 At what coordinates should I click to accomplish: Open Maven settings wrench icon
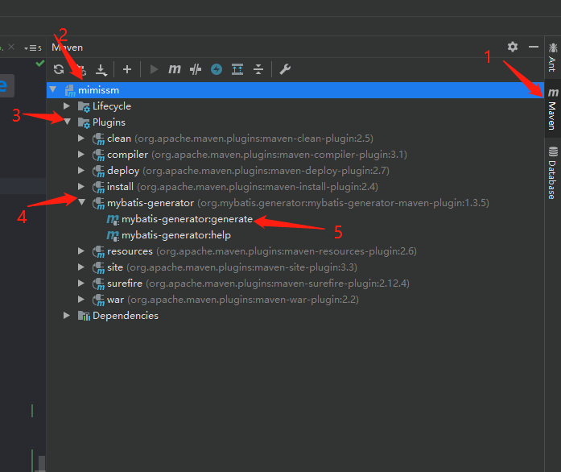click(285, 69)
